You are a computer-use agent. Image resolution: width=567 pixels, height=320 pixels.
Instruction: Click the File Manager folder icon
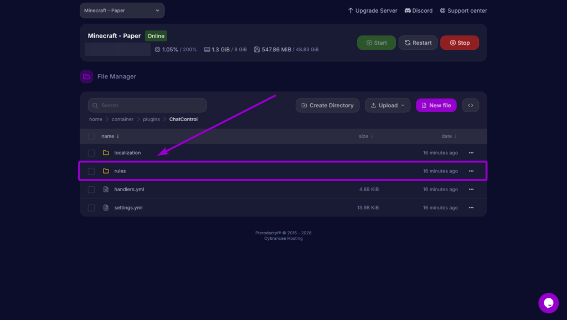(x=86, y=76)
